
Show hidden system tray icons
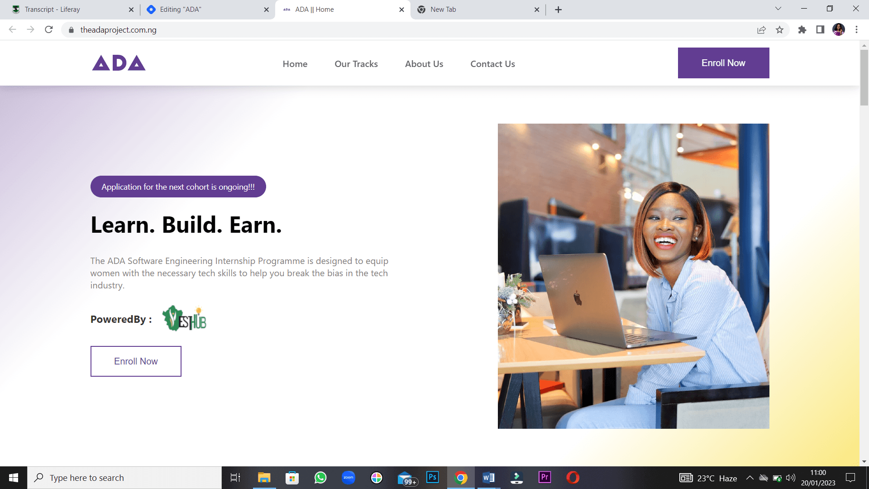[x=750, y=478]
